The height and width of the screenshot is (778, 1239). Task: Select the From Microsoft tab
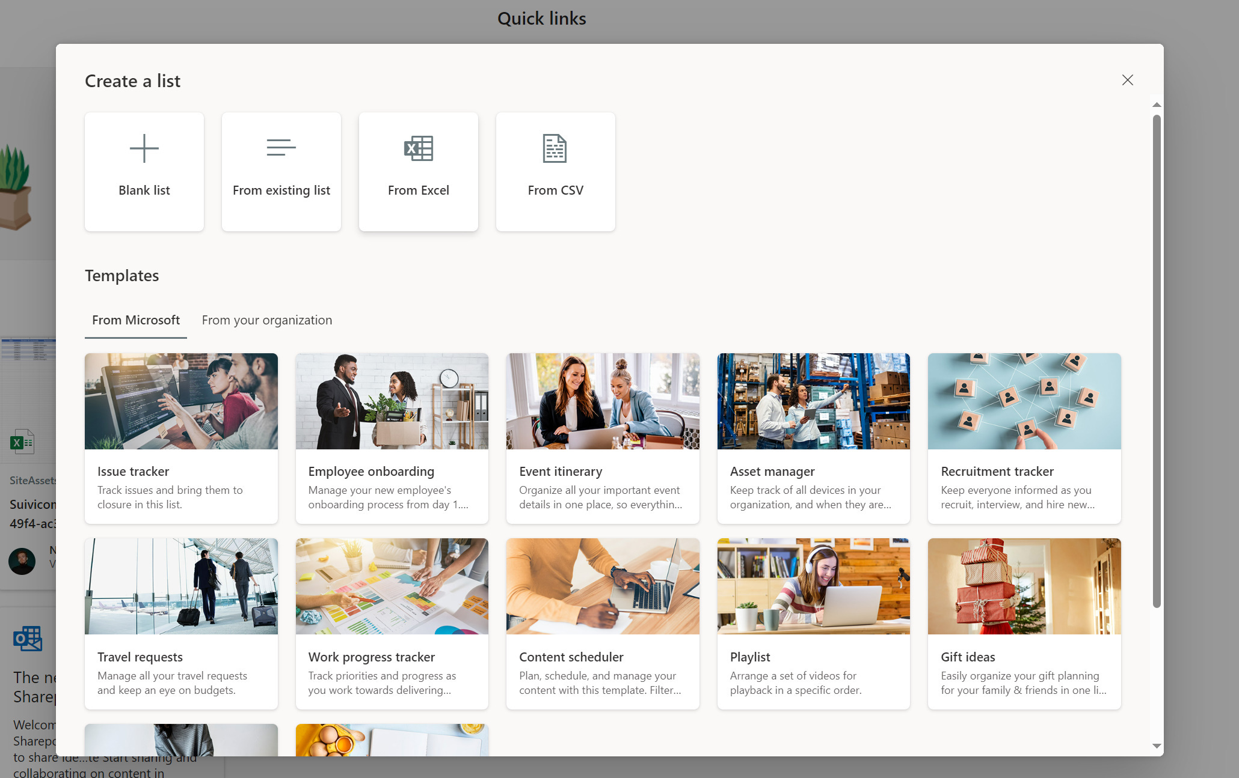coord(136,320)
